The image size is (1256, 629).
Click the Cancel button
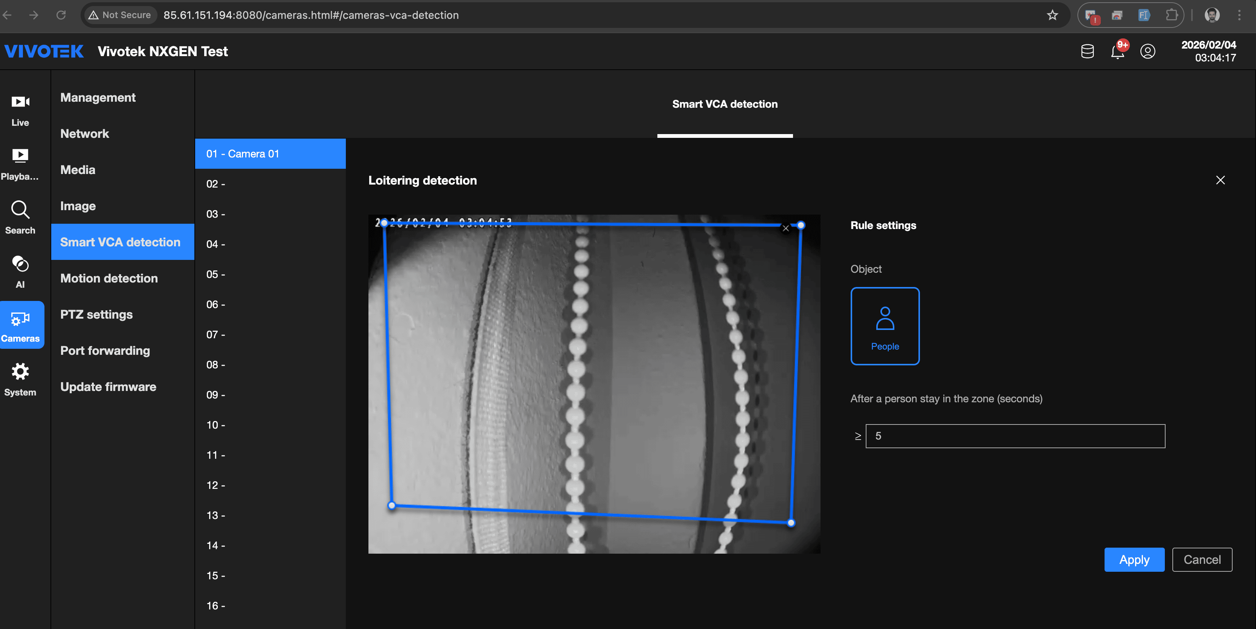pyautogui.click(x=1202, y=559)
